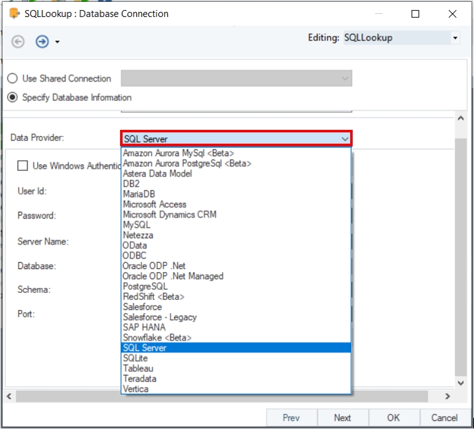Select MySQL option in list
The image size is (474, 431).
(x=236, y=225)
